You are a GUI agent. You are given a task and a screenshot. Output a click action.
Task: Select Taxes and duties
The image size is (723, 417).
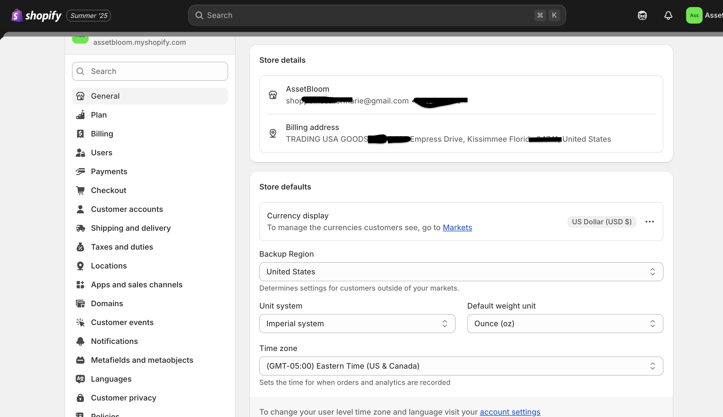[x=150, y=247]
